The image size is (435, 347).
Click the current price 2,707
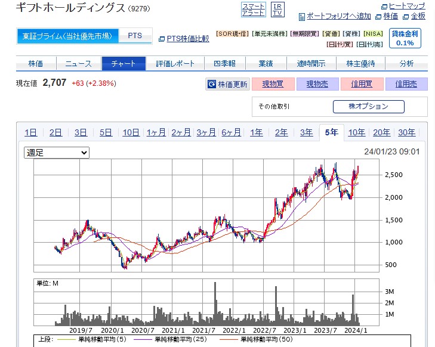54,83
